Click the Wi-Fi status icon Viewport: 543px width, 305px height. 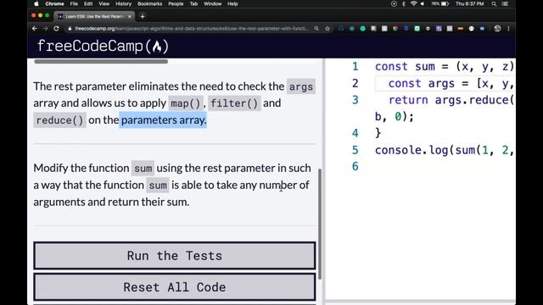point(413,3)
